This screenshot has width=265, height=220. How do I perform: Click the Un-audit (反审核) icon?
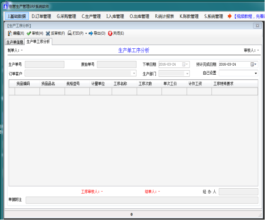pyautogui.click(x=48, y=33)
